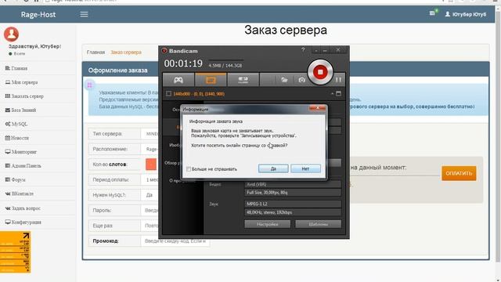
Task: Open "Задать вопрос" in the sidebar
Action: [23, 208]
